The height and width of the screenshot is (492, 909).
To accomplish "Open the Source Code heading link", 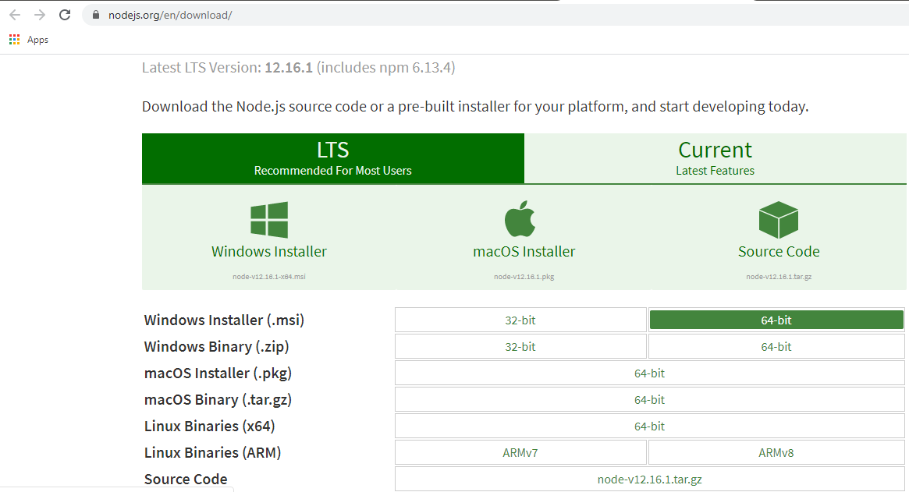I will click(x=779, y=252).
